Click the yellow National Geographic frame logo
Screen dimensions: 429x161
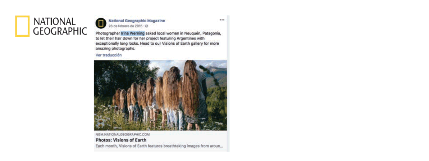click(x=22, y=26)
